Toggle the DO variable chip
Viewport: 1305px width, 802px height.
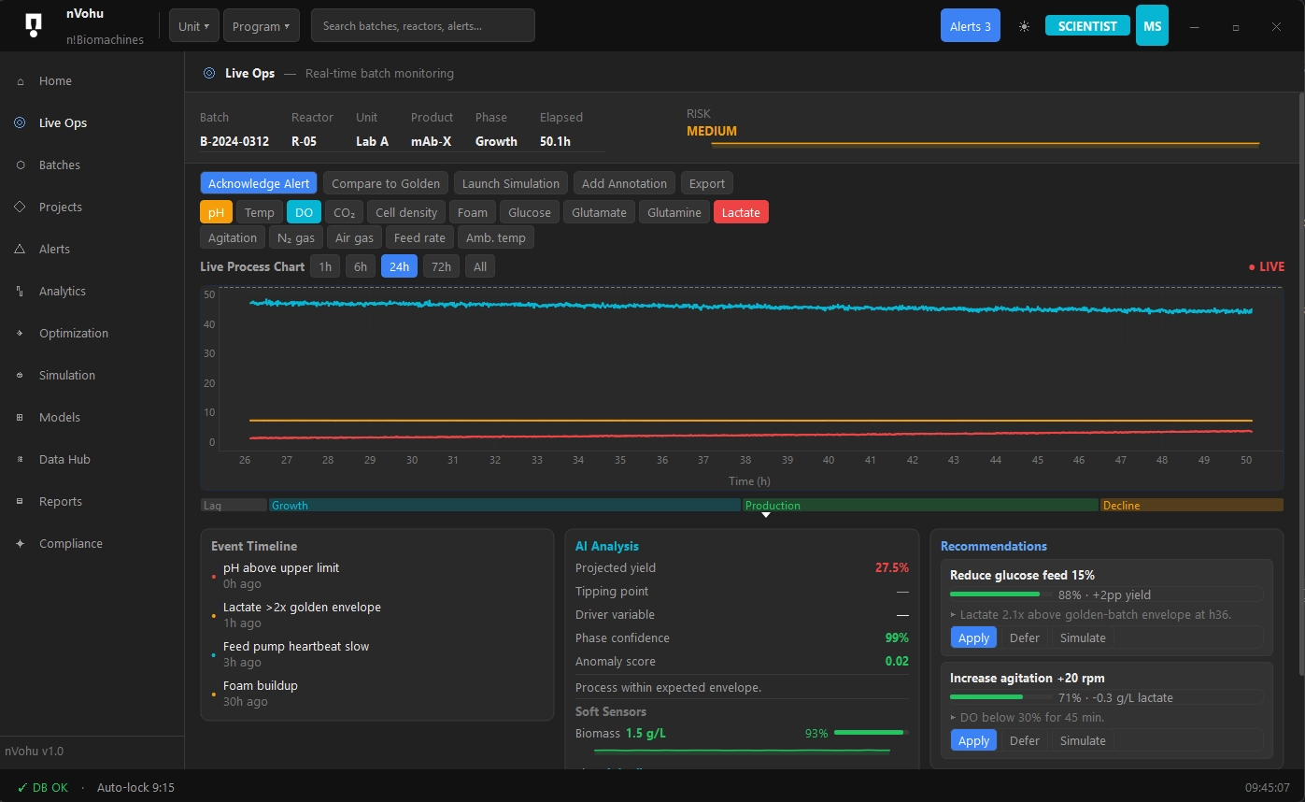click(304, 212)
